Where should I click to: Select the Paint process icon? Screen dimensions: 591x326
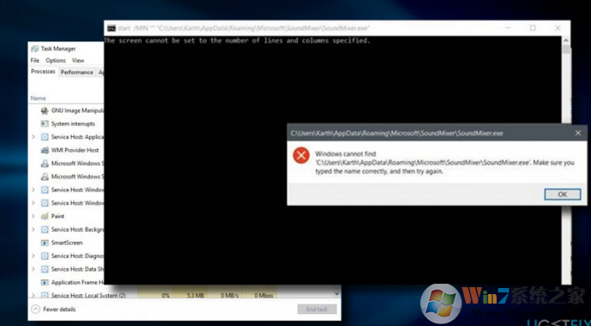pos(45,216)
